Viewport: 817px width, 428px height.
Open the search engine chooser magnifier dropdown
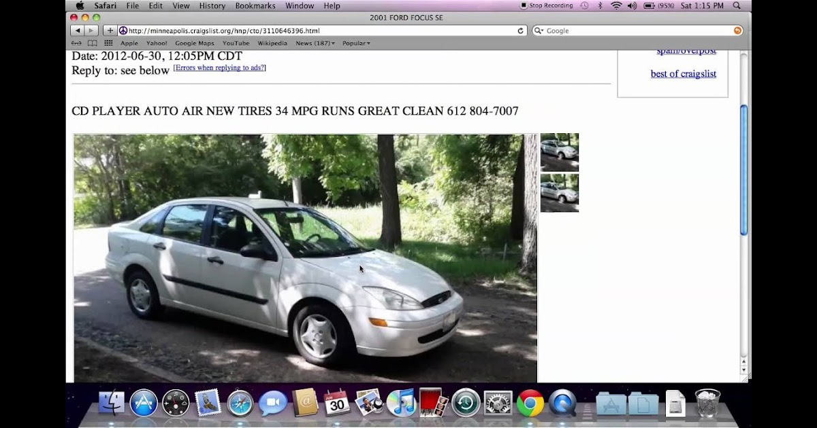539,31
